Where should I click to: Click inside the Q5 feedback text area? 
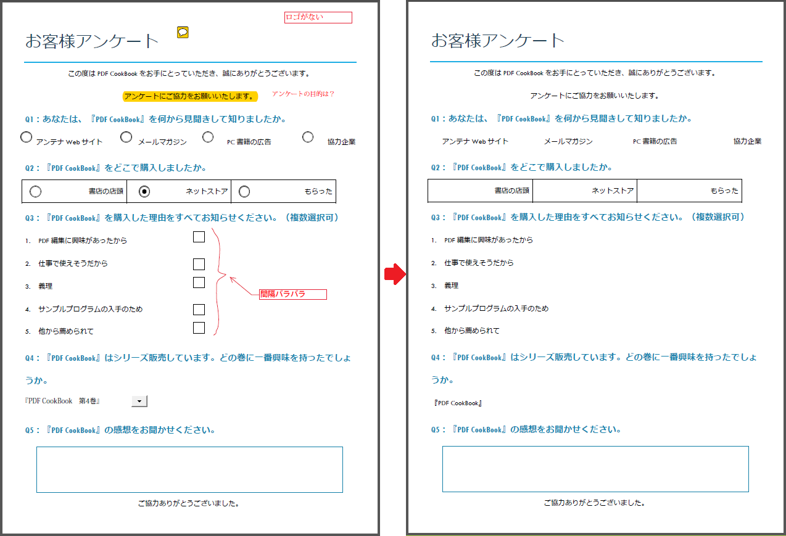[x=189, y=469]
